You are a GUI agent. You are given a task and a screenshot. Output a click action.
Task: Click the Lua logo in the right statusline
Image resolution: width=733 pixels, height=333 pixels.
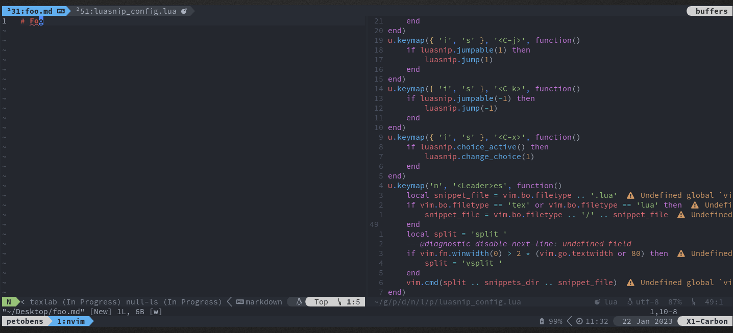point(598,301)
